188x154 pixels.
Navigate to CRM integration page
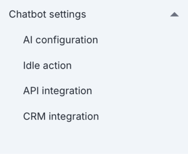click(61, 116)
